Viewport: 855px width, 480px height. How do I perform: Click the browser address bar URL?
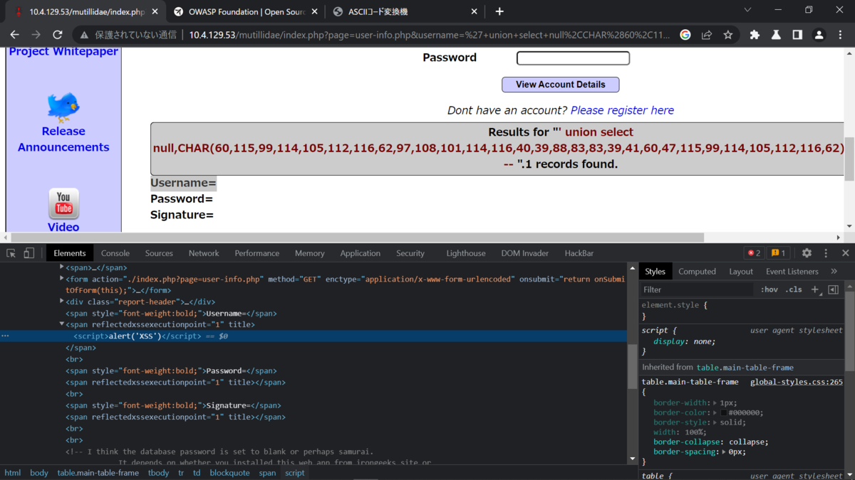point(430,34)
